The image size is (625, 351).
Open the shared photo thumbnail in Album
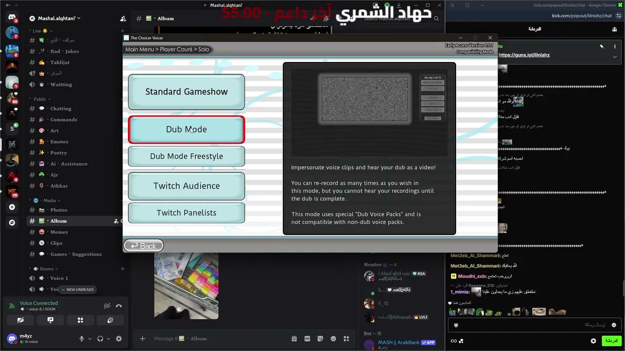pos(186,286)
